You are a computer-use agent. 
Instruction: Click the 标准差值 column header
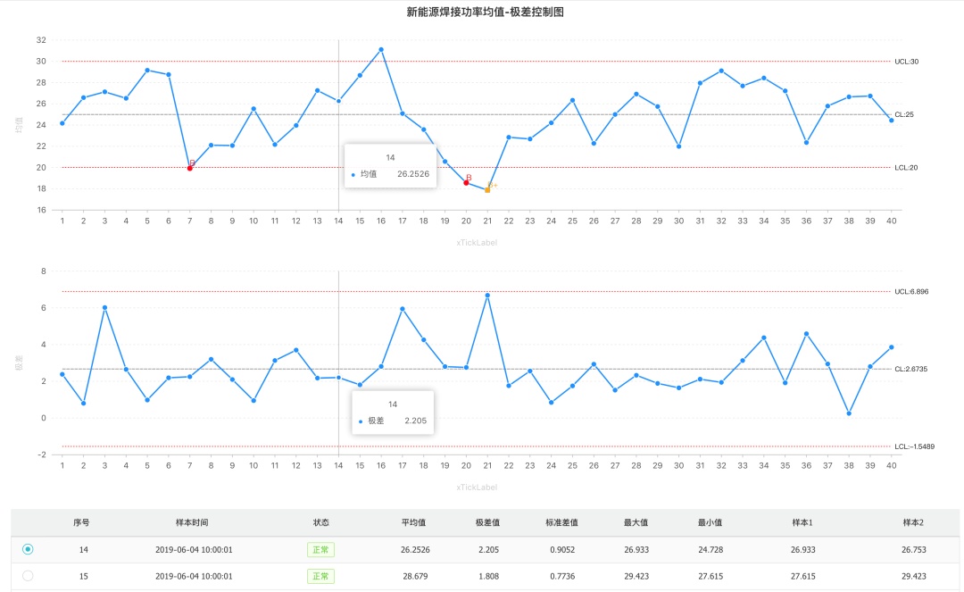[562, 523]
